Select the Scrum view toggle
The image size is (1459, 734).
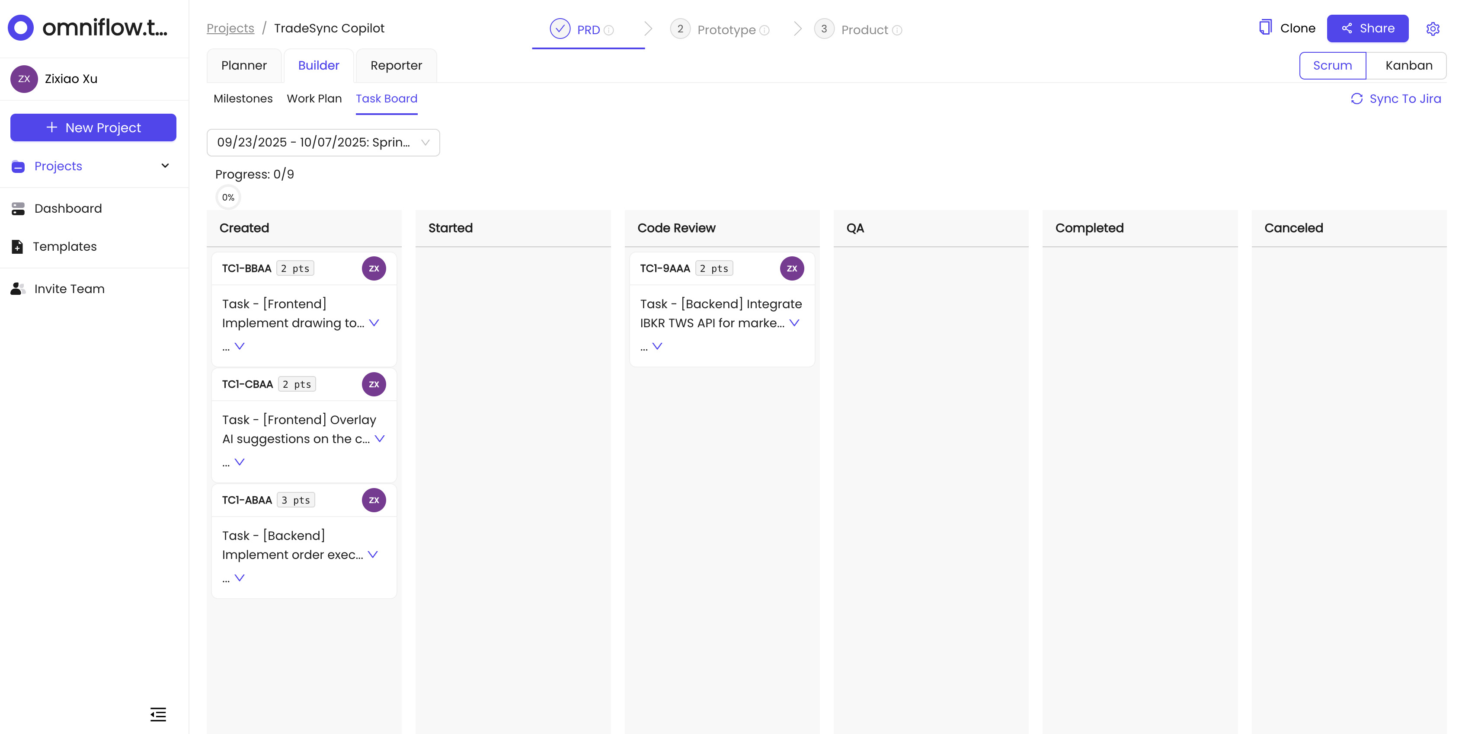[1333, 65]
